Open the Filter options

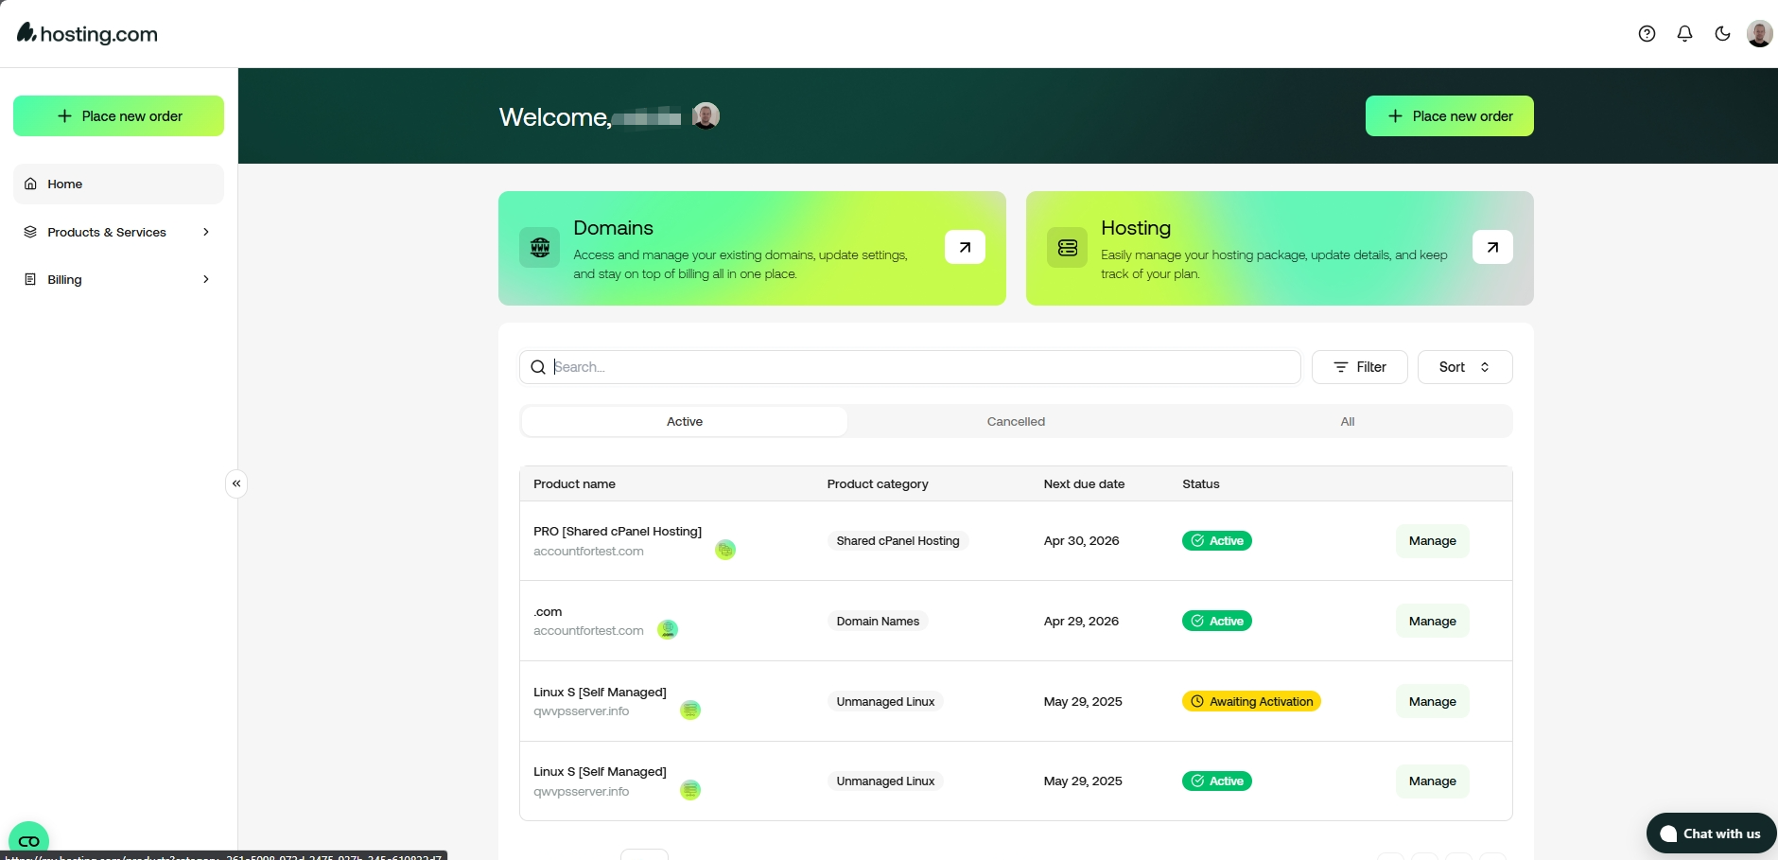(1359, 367)
